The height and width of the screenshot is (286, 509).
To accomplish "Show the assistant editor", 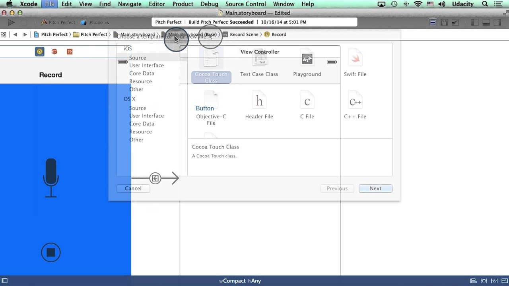I will (444, 23).
